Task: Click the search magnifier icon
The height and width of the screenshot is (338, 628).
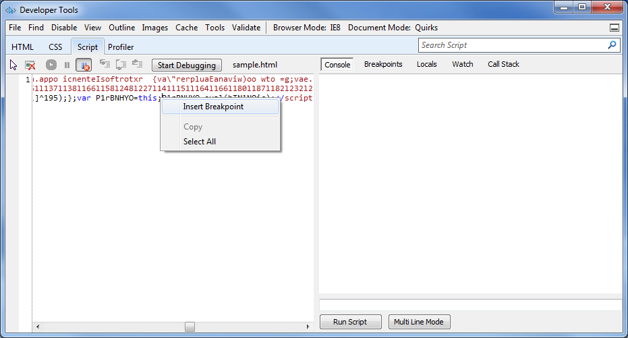Action: pos(612,45)
